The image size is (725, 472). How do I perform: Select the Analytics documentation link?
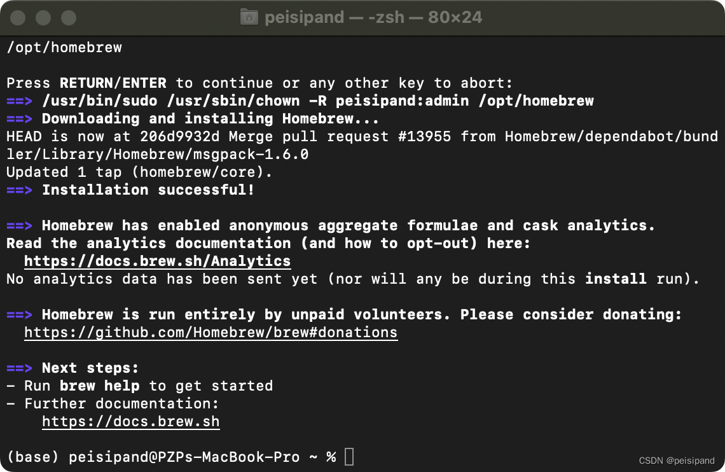[x=156, y=261]
